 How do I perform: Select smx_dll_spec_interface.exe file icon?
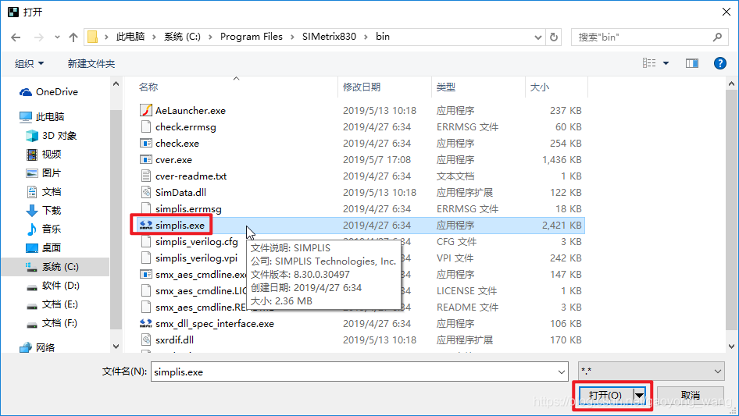click(146, 324)
